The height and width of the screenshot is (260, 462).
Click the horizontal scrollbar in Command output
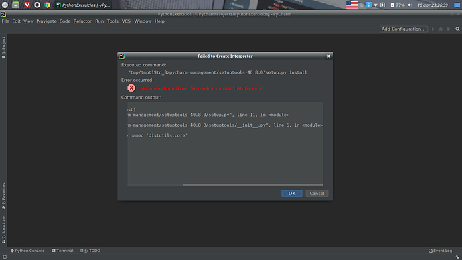pos(252,185)
